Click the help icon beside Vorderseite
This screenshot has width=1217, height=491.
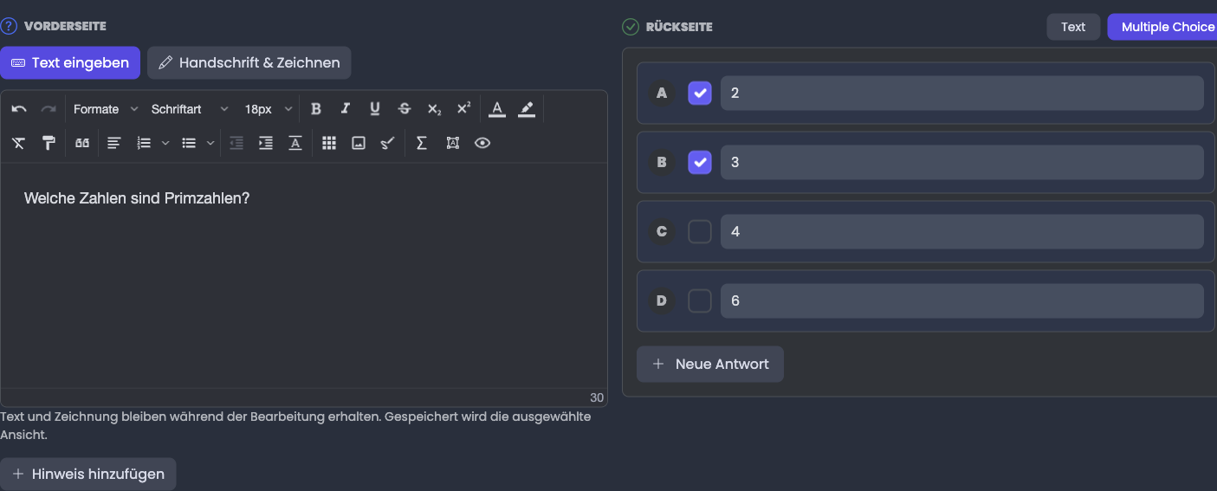tap(9, 27)
